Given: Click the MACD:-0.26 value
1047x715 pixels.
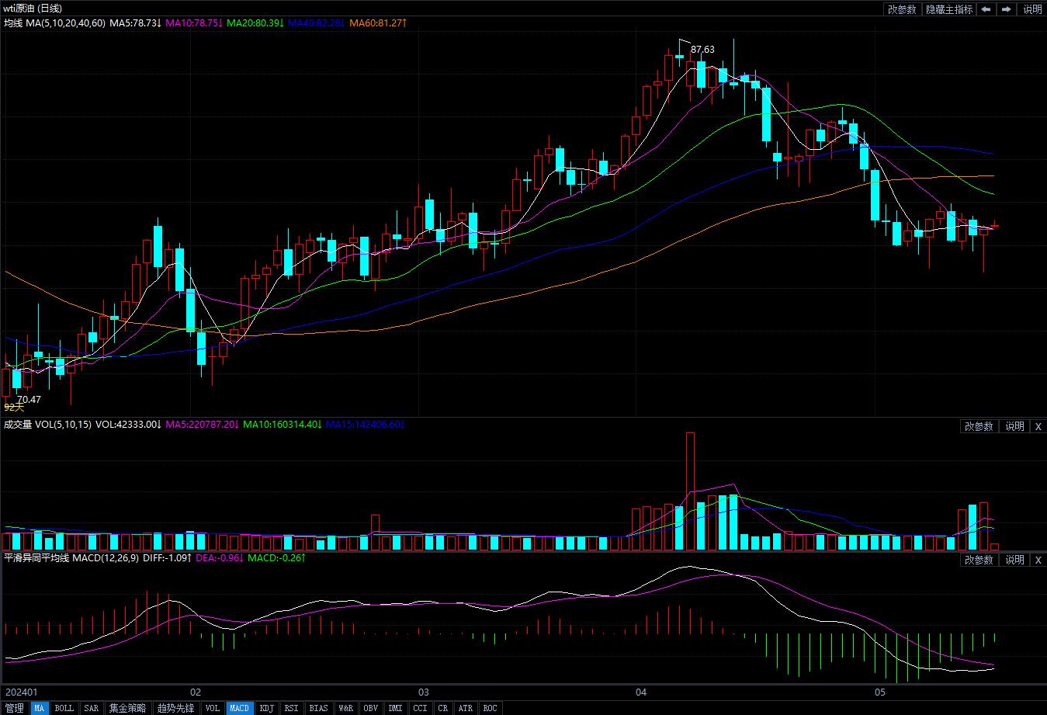Looking at the screenshot, I should pyautogui.click(x=276, y=558).
